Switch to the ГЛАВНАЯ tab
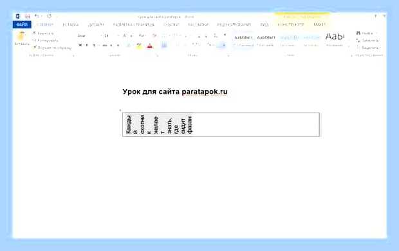Viewport: 399px width, 251px height. pos(45,24)
